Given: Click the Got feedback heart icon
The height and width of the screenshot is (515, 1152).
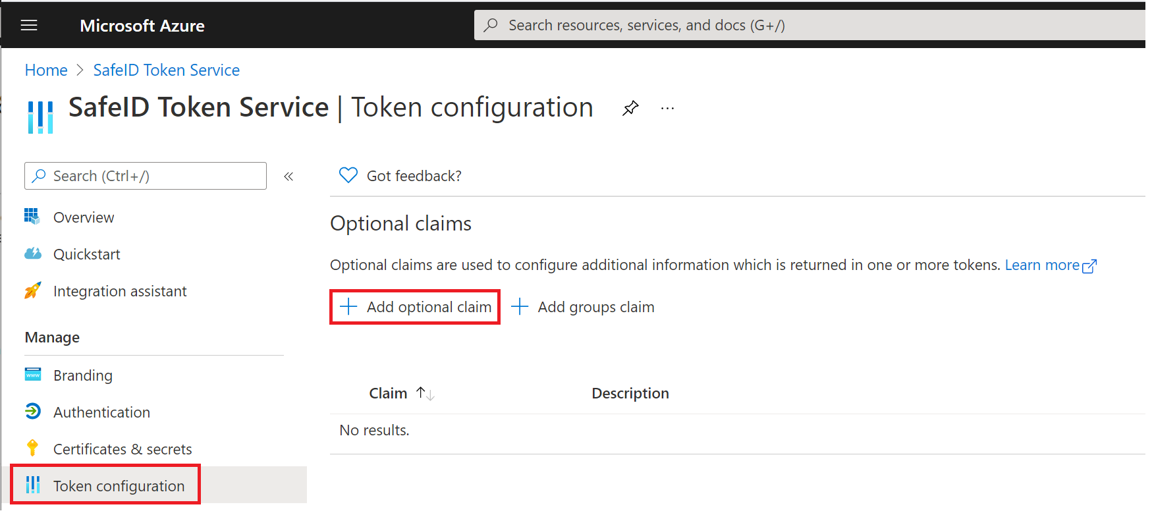Looking at the screenshot, I should pos(348,175).
